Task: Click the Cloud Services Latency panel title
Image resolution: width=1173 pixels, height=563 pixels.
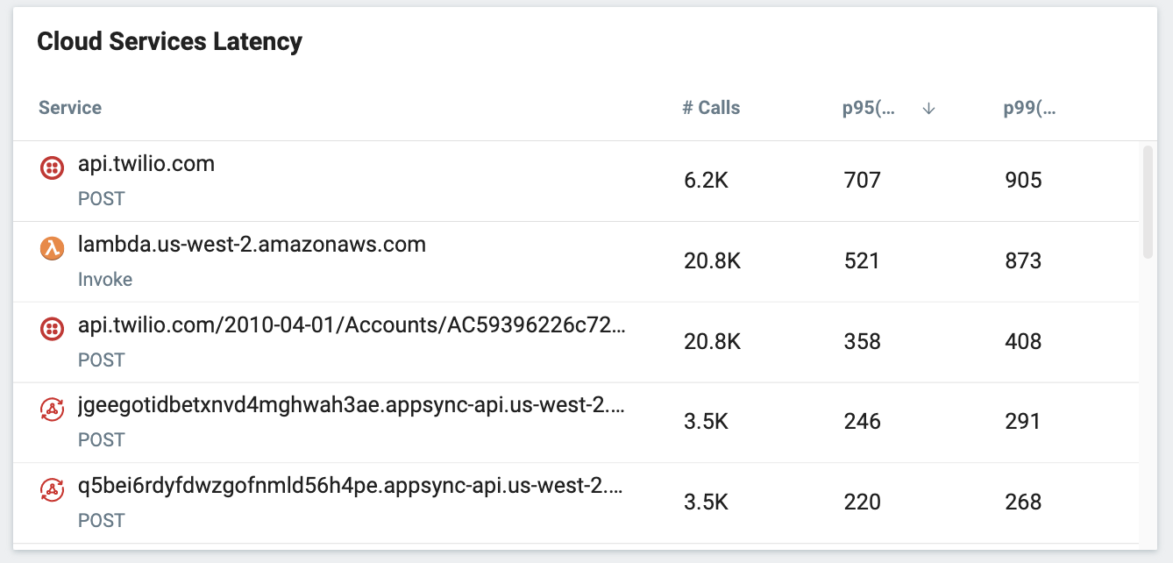Action: (x=169, y=41)
